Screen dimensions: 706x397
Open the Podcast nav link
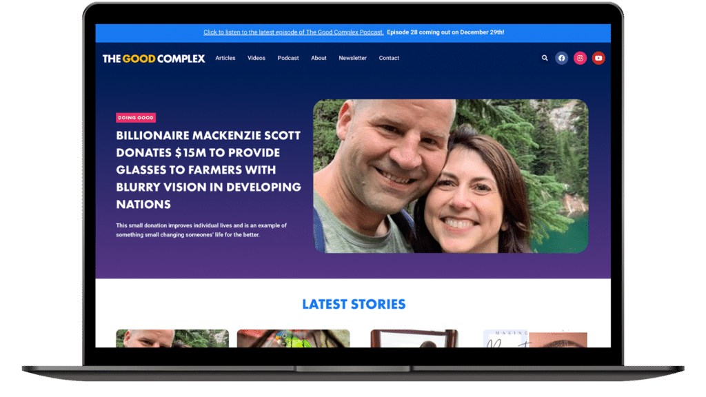pyautogui.click(x=288, y=58)
